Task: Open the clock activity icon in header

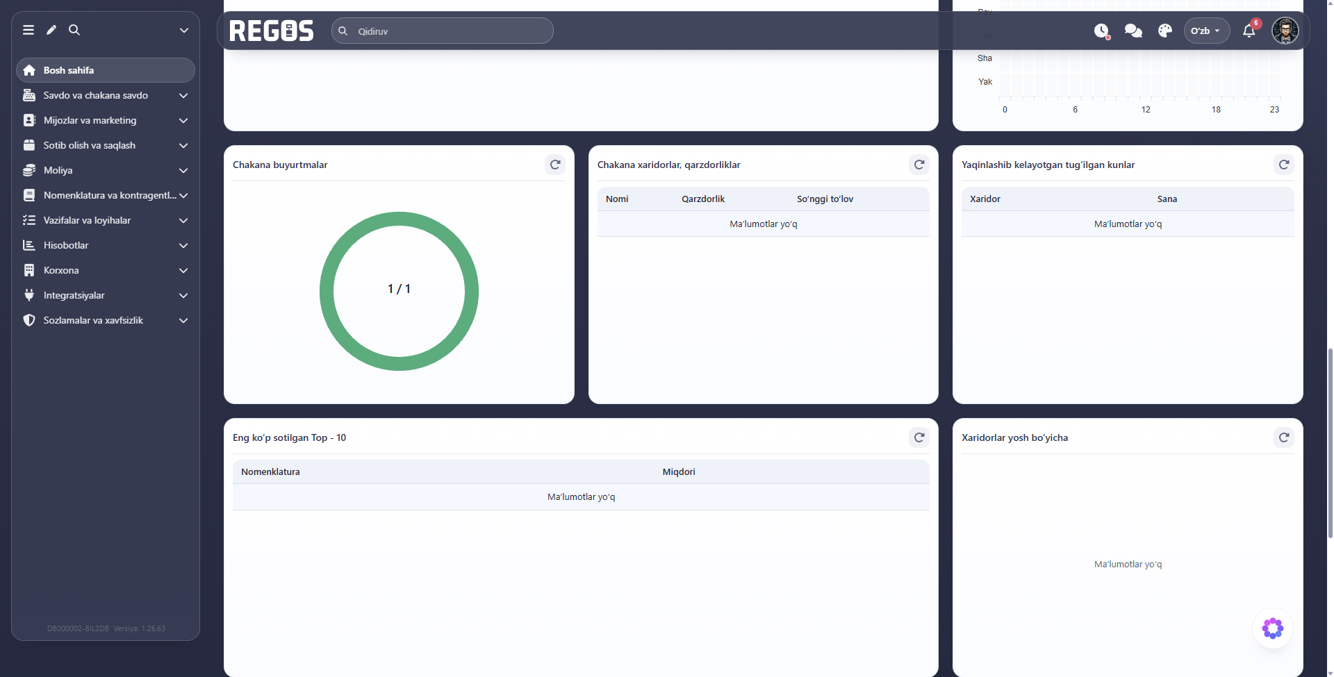Action: (x=1102, y=31)
